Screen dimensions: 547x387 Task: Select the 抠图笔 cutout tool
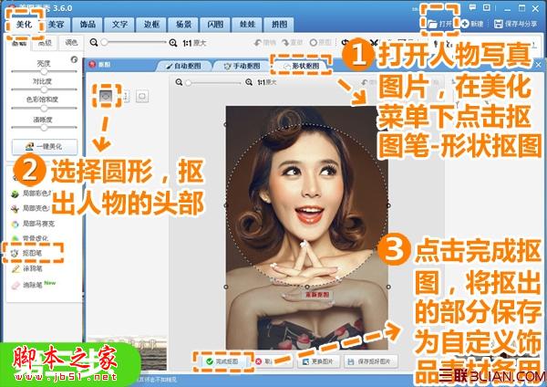[27, 253]
